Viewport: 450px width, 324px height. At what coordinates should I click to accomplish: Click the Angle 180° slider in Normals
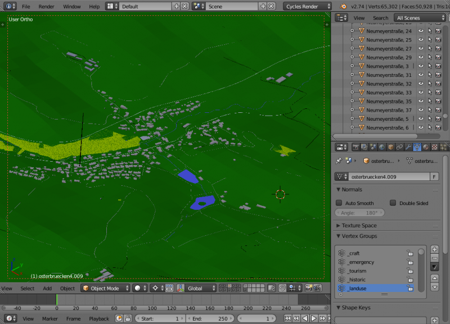pos(360,212)
